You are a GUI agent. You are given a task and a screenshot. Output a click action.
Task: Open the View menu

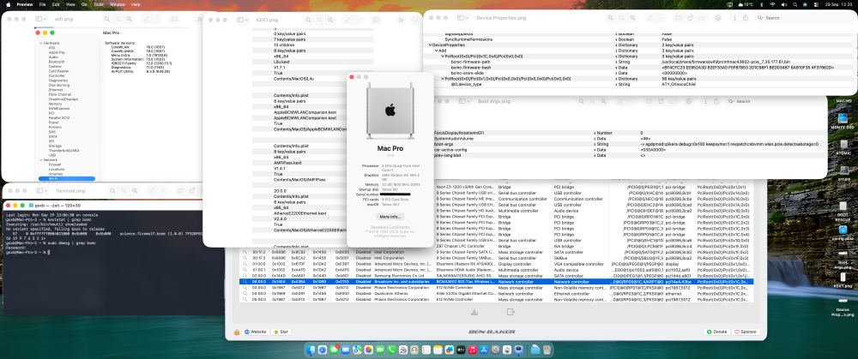(70, 3)
